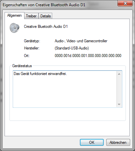Select the Allgemein tab
The height and width of the screenshot is (151, 135).
pyautogui.click(x=14, y=15)
